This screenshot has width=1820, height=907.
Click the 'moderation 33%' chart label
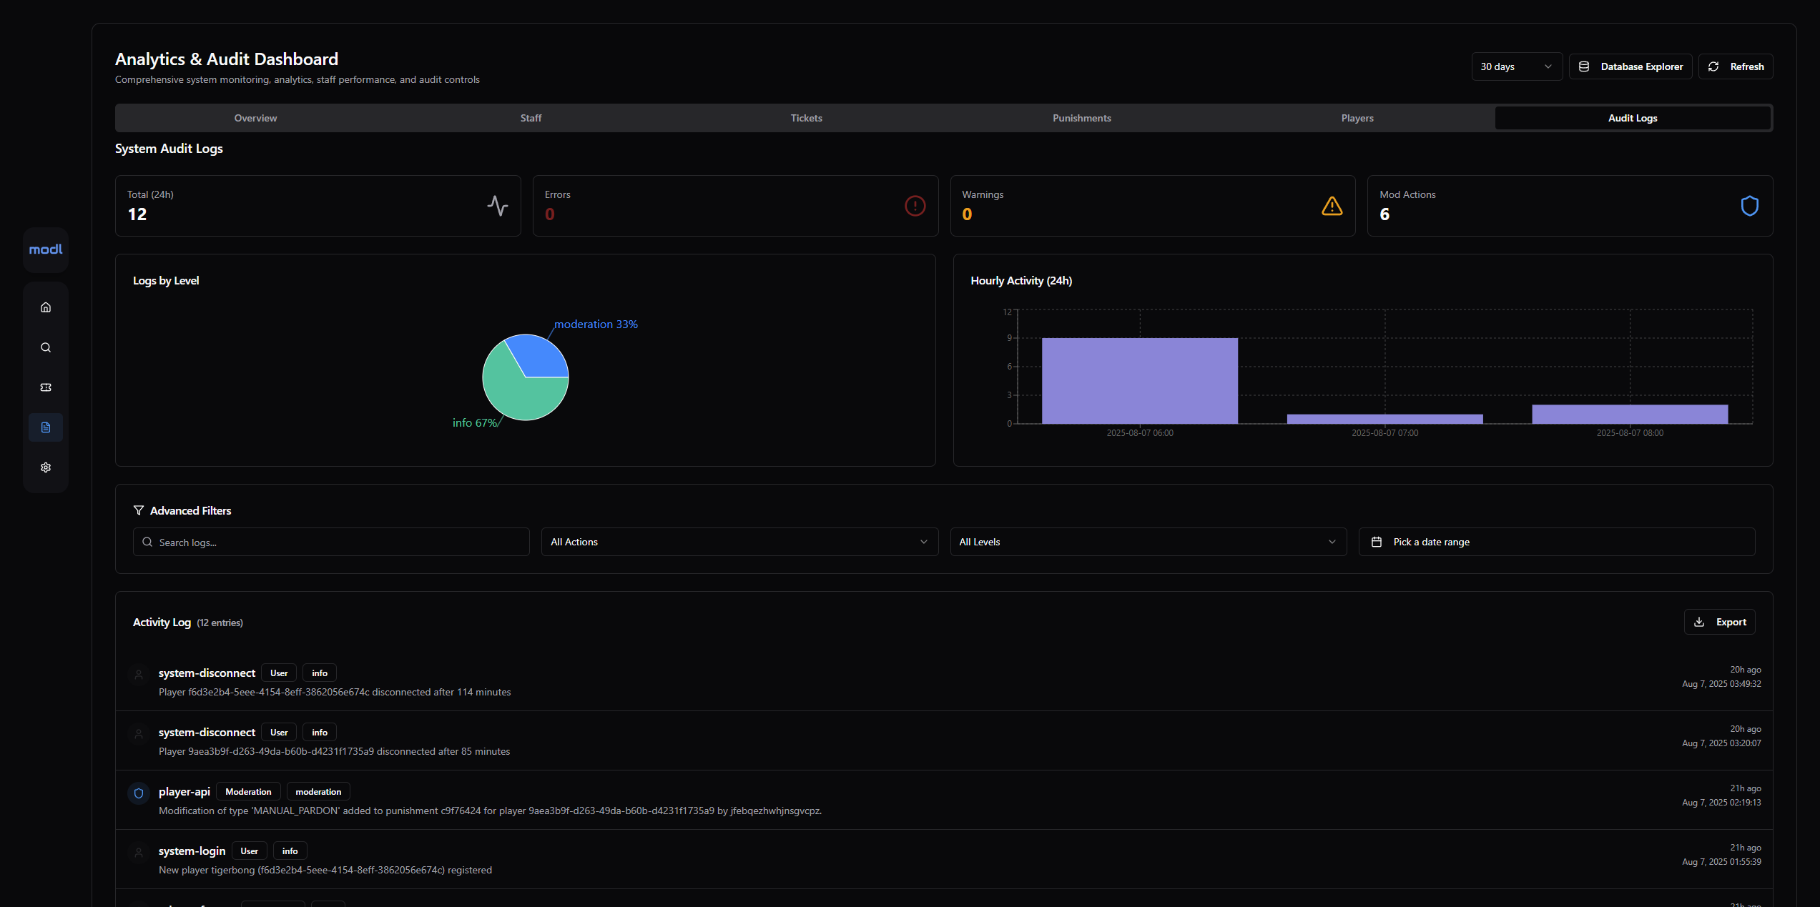tap(596, 324)
